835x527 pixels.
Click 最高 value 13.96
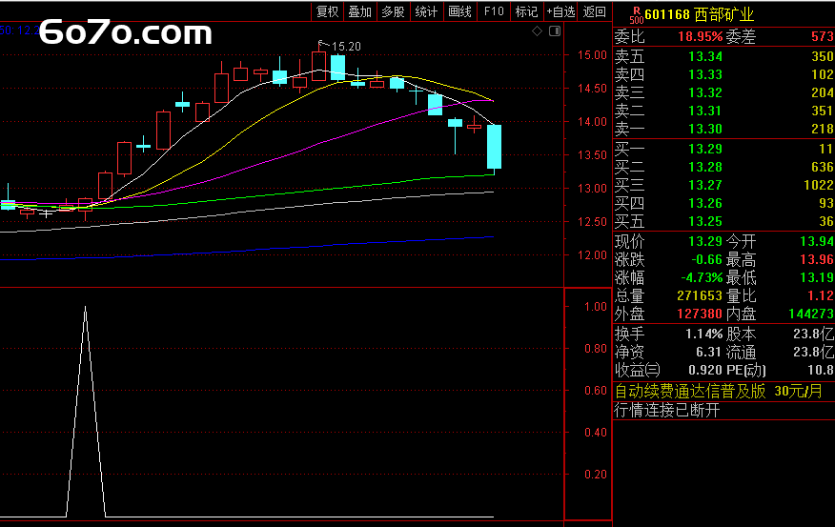[x=817, y=260]
